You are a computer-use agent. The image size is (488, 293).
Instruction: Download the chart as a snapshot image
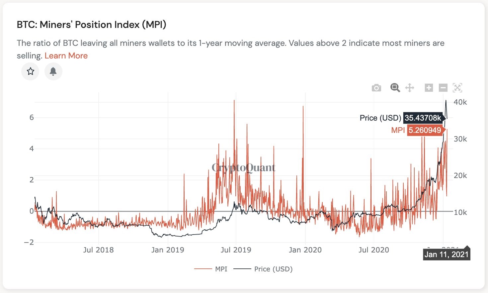[376, 88]
